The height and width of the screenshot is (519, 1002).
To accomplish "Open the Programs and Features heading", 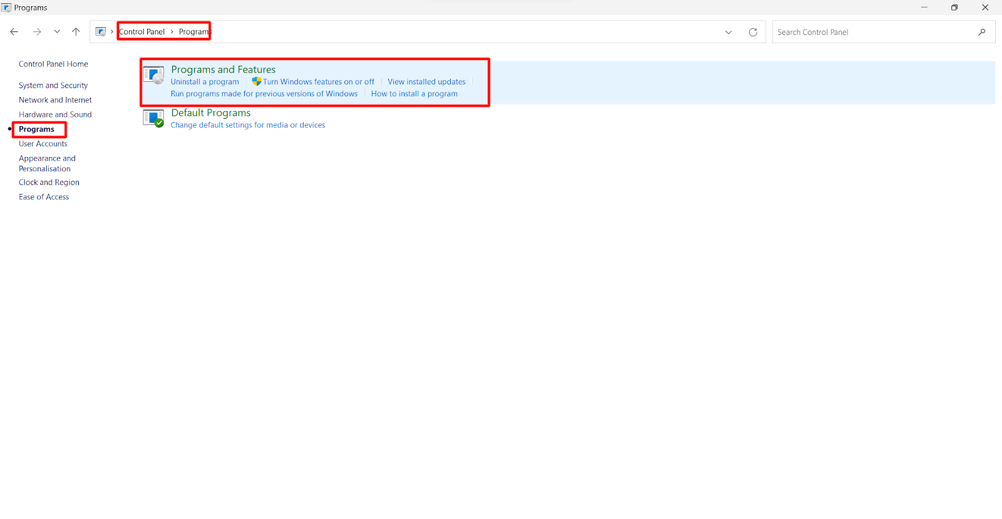I will coord(223,69).
